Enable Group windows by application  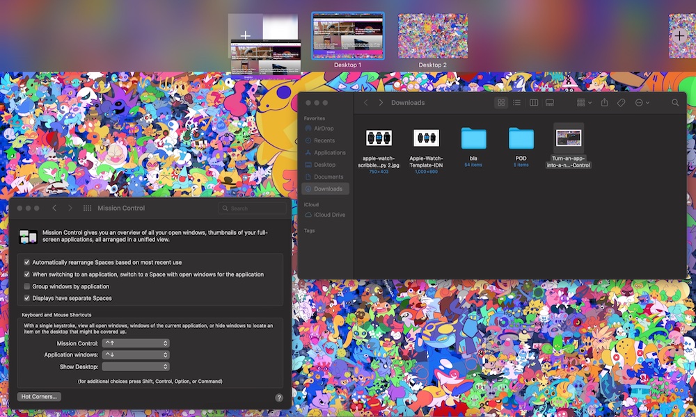pos(26,286)
